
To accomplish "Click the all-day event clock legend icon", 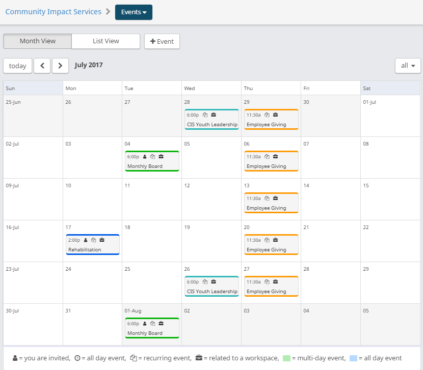I will [77, 358].
